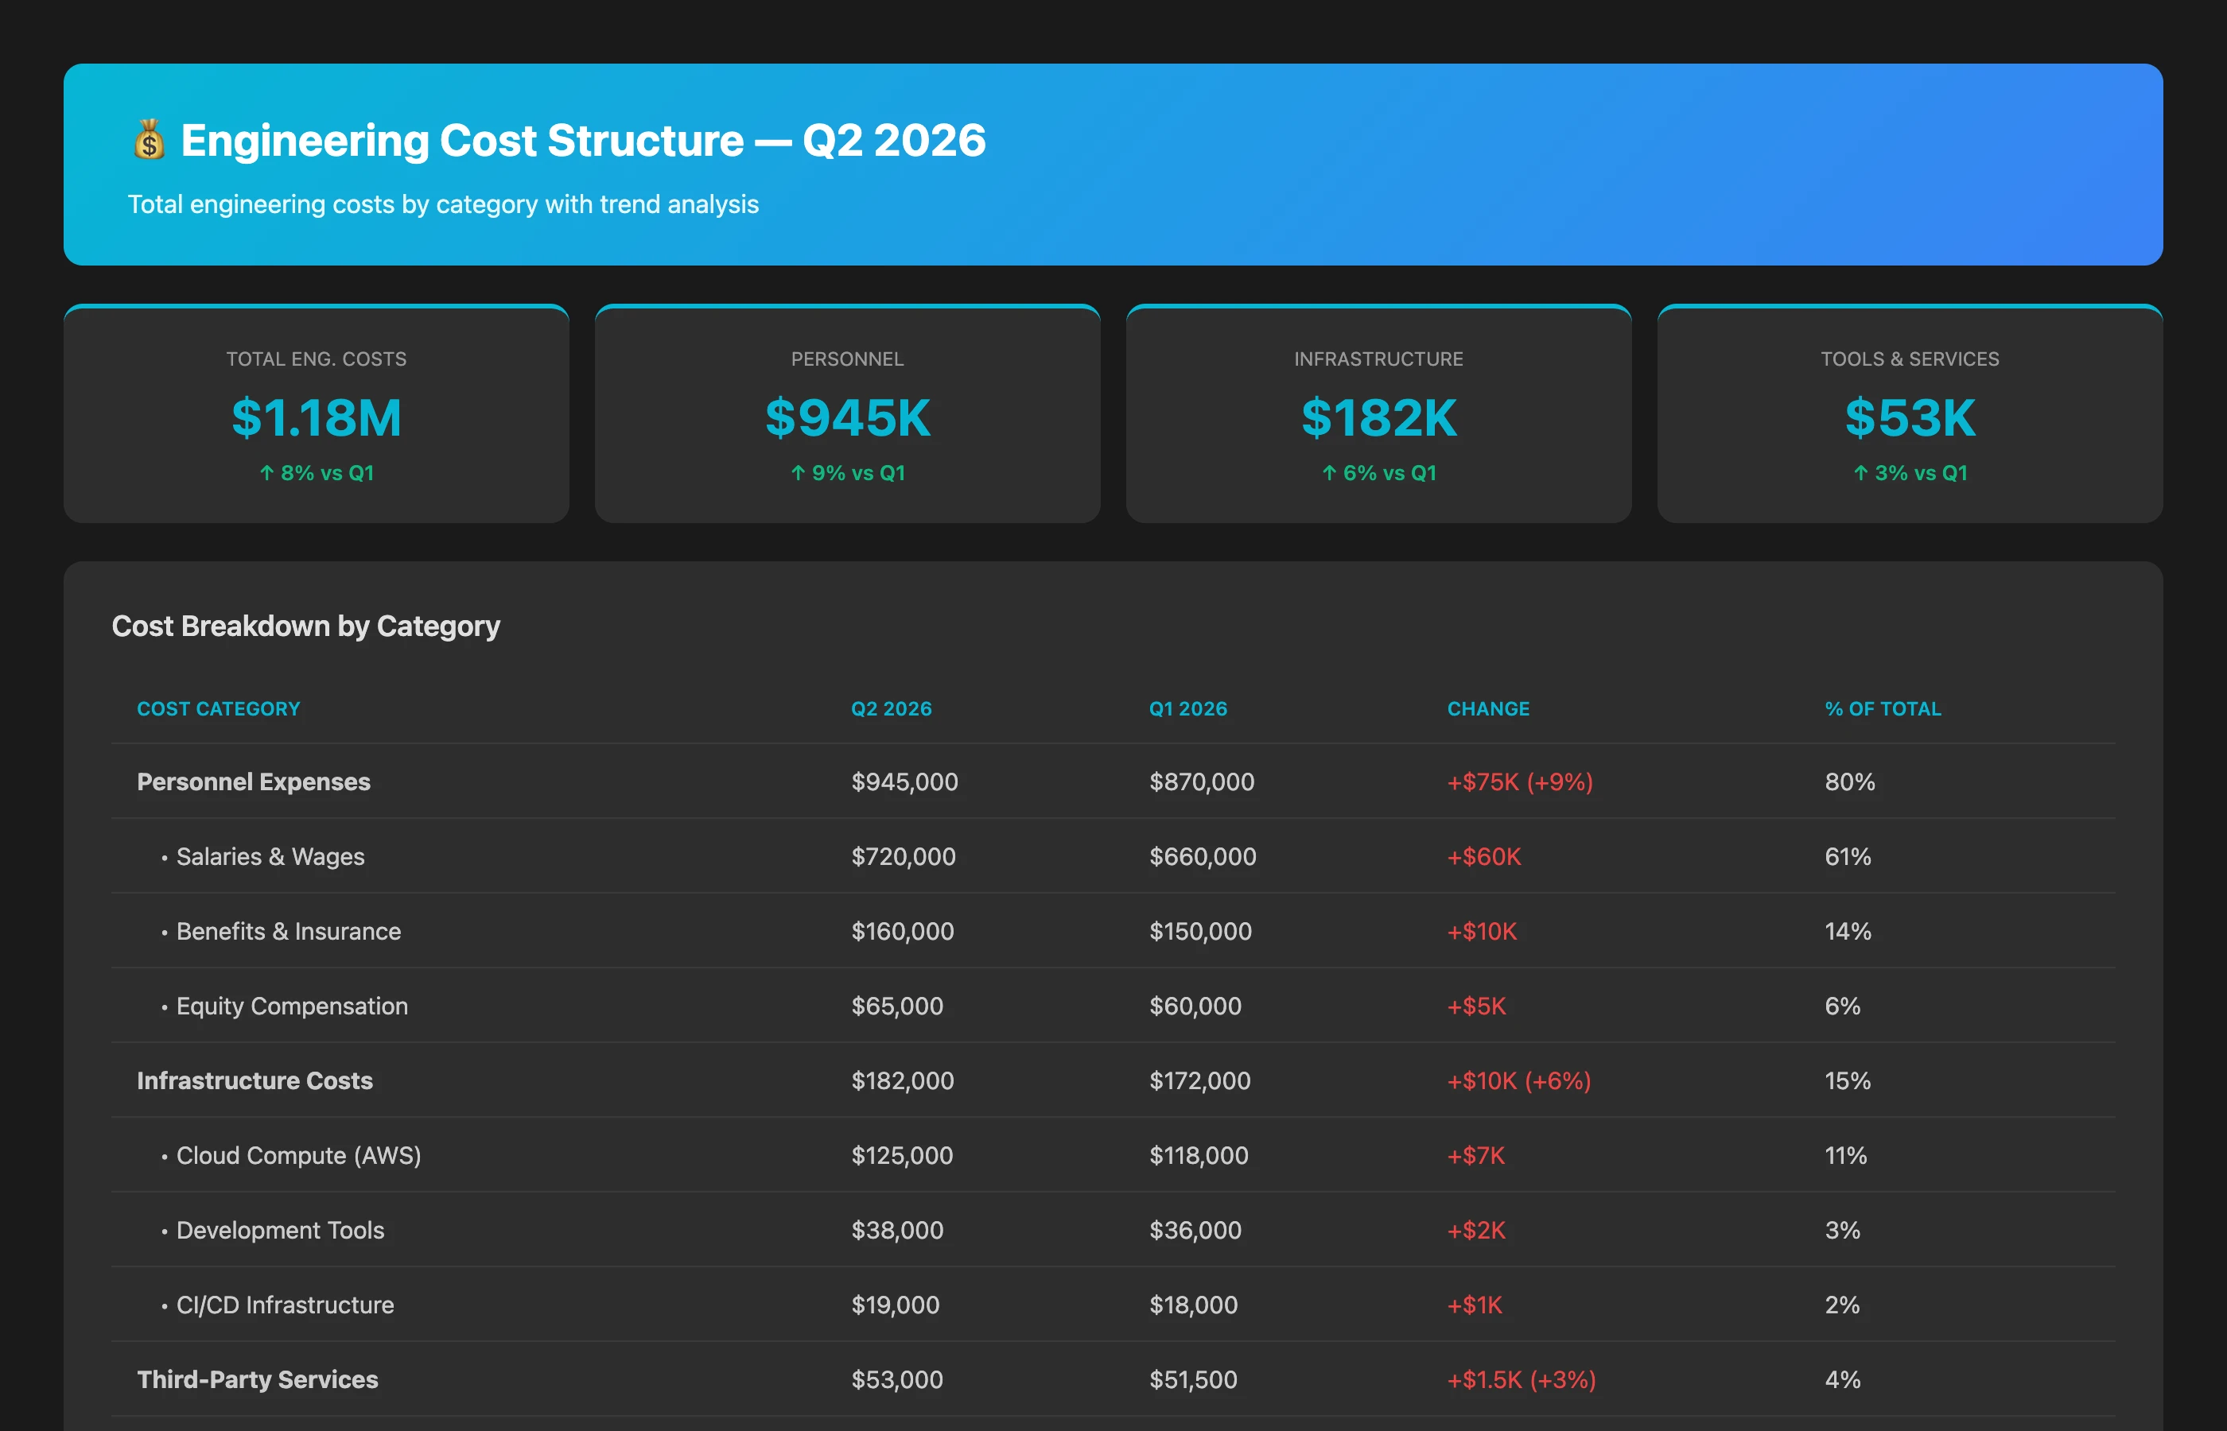Click the PERSONNEL card label
The height and width of the screenshot is (1431, 2227).
[x=848, y=359]
